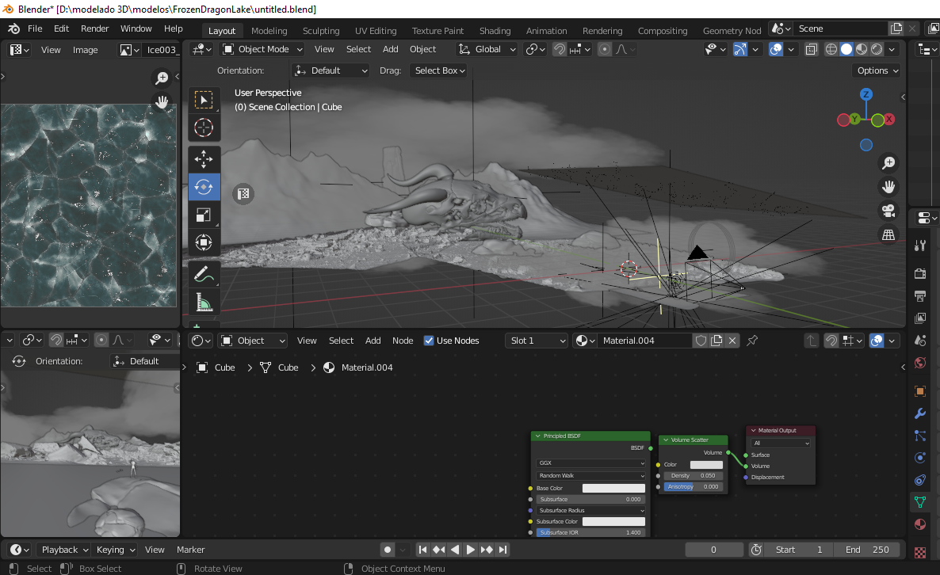Click Base Color swatch in Principled BSDF
This screenshot has width=940, height=575.
tap(613, 488)
